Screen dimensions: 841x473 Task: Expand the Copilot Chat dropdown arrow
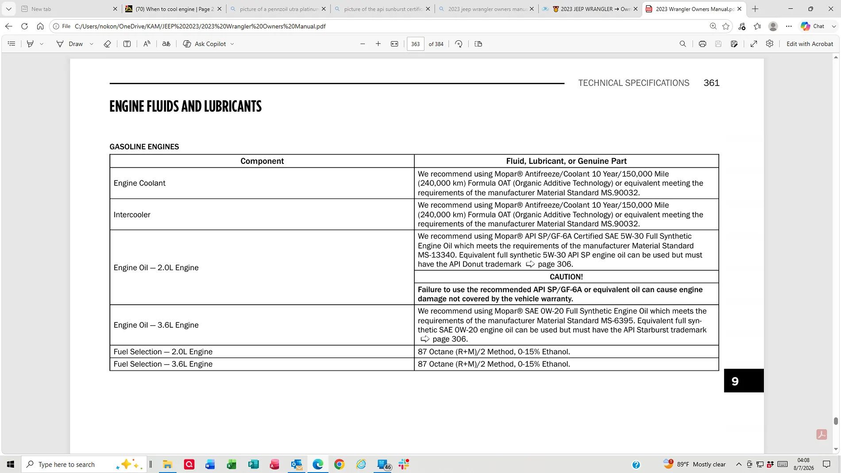[x=834, y=26]
